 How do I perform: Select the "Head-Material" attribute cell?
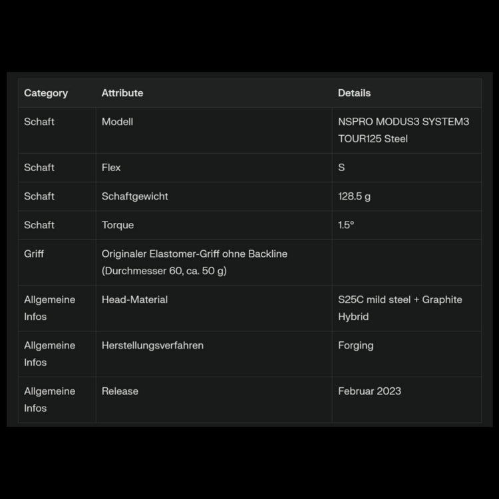134,299
